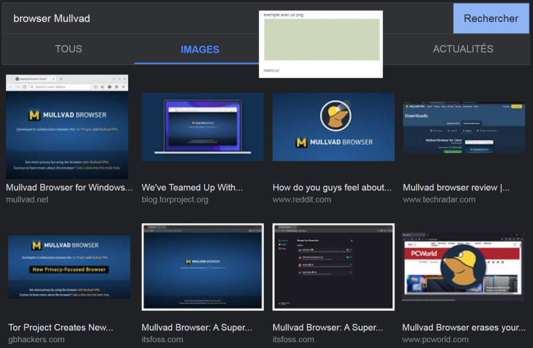Switch to the TOUS tab
Screen dimensions: 533x348
68,49
